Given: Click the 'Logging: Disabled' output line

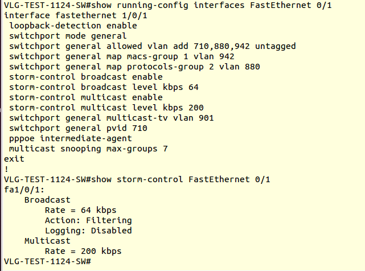Looking at the screenshot, I should pos(88,231).
